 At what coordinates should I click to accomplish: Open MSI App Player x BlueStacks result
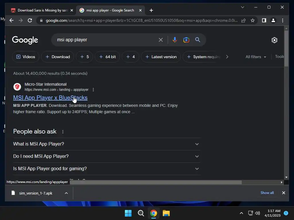50,98
